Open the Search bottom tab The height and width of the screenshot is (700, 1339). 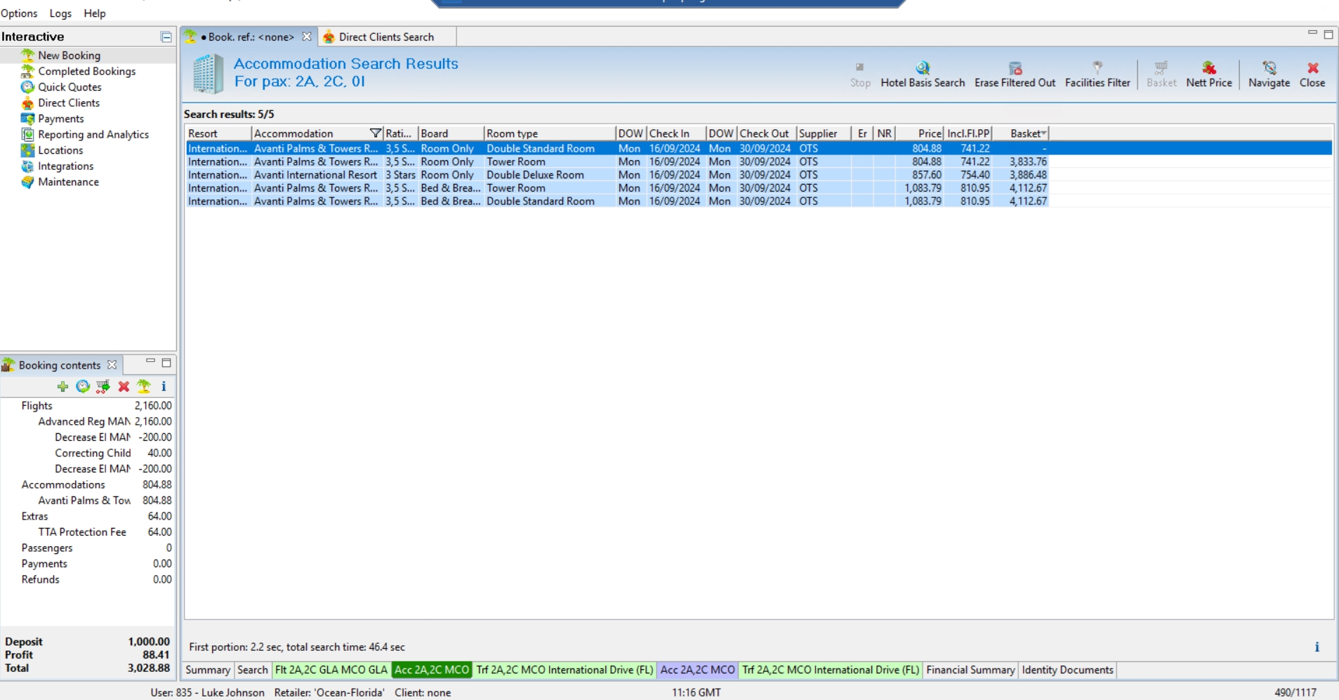click(252, 670)
